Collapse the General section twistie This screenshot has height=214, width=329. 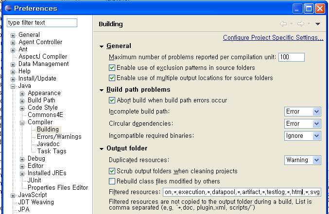pos(102,46)
